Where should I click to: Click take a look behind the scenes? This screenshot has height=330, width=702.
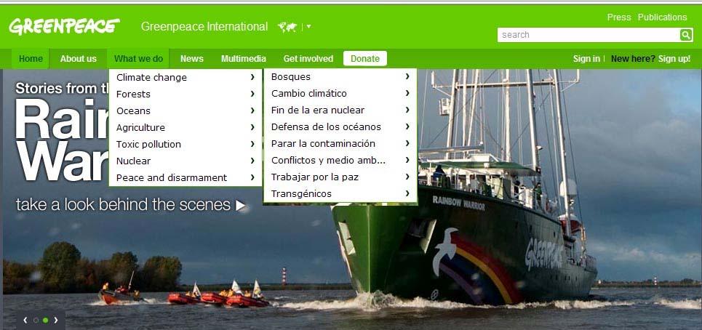pyautogui.click(x=123, y=205)
